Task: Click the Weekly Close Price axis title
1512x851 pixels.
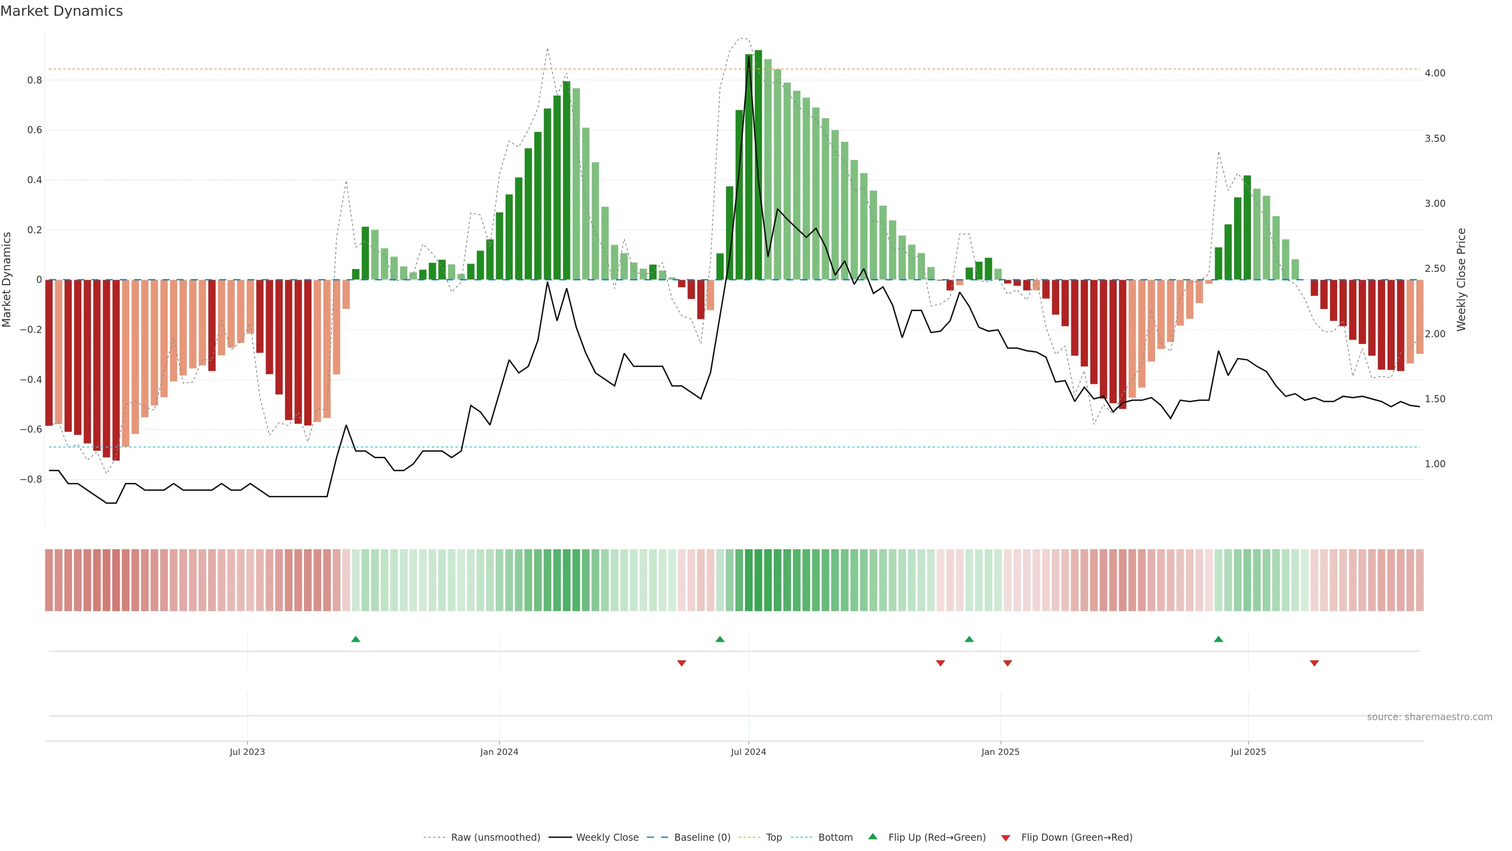Action: point(1461,280)
